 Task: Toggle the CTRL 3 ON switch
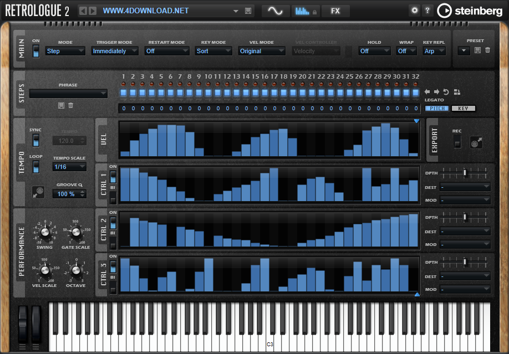point(113,266)
